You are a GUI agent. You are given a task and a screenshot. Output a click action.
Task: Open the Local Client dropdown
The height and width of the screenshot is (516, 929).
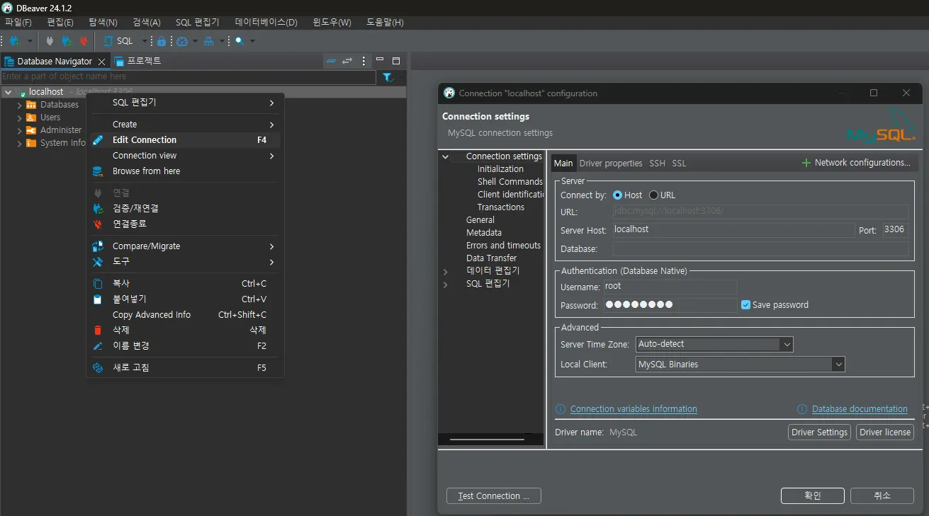[x=838, y=365]
